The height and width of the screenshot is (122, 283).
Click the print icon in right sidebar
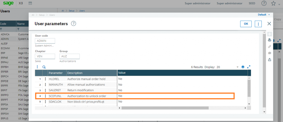coord(269,40)
